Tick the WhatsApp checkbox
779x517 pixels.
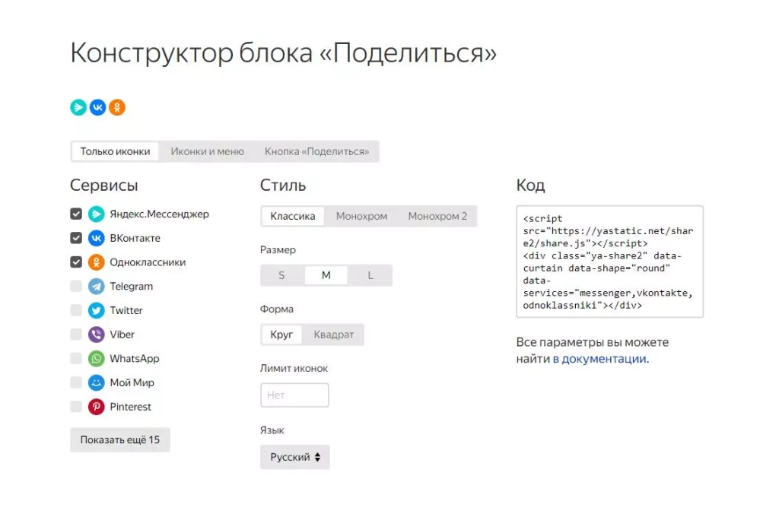click(x=76, y=359)
